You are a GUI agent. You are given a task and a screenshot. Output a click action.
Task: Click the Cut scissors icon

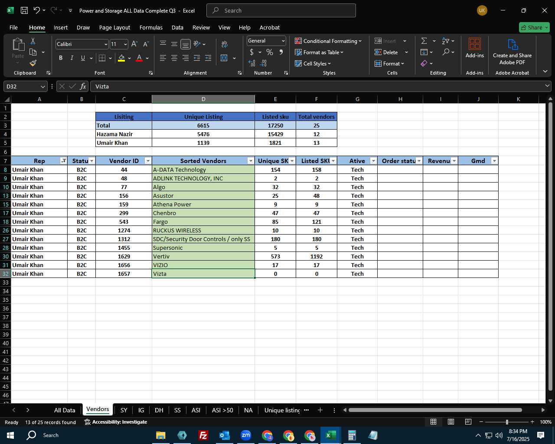[33, 41]
